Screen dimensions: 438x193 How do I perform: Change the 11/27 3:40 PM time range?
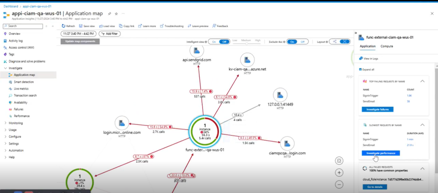tap(79, 34)
